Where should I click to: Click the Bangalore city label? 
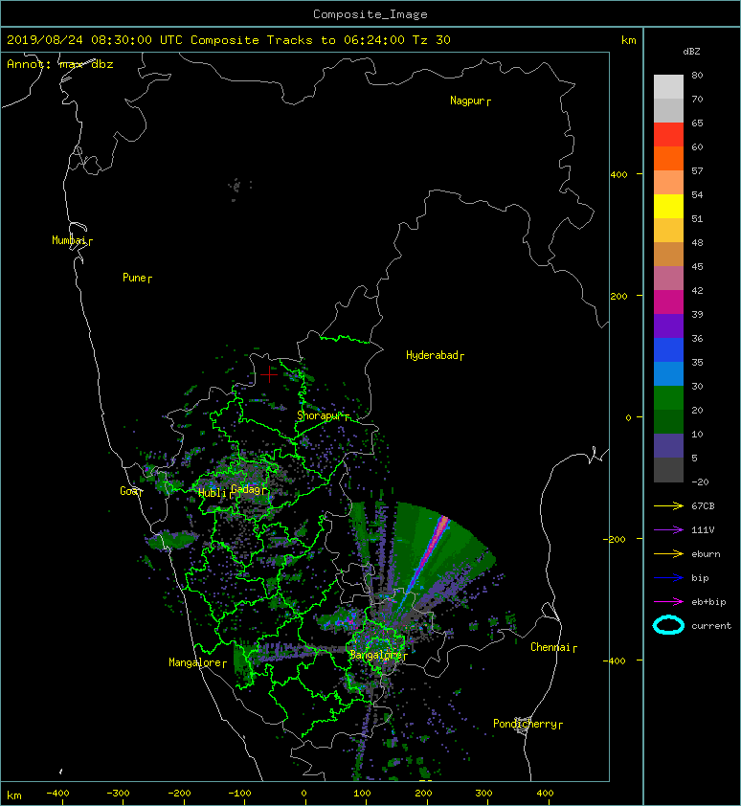pyautogui.click(x=378, y=656)
